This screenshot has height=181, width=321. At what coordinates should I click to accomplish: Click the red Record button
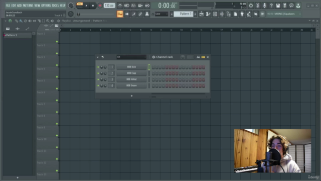click(100, 6)
